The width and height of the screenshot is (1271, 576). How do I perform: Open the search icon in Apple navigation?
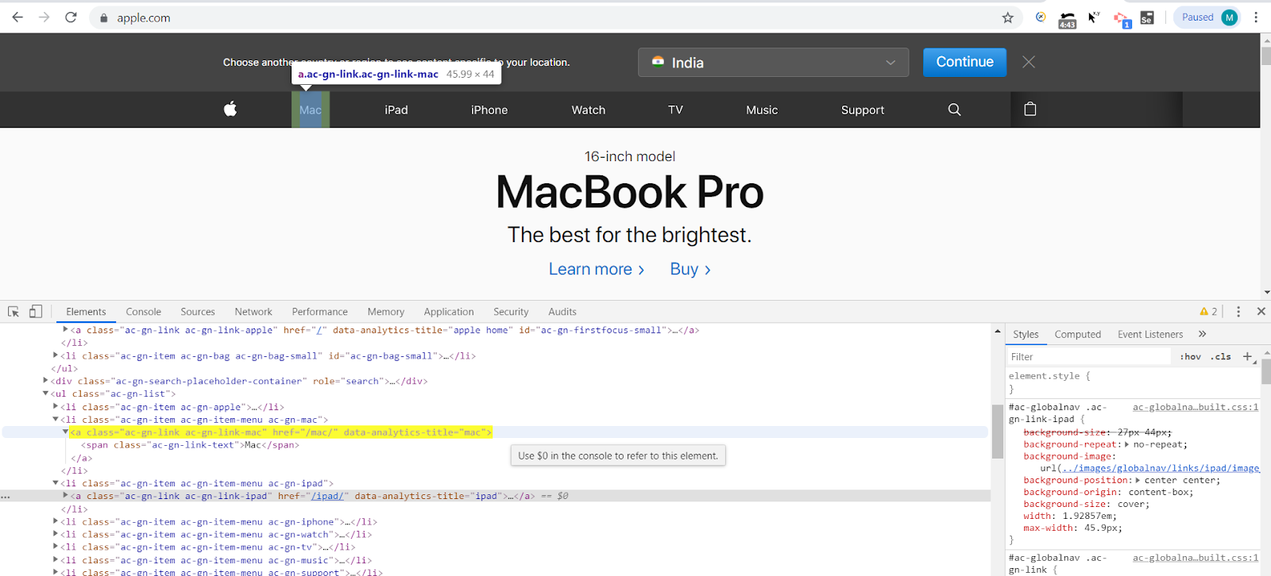[x=954, y=109]
